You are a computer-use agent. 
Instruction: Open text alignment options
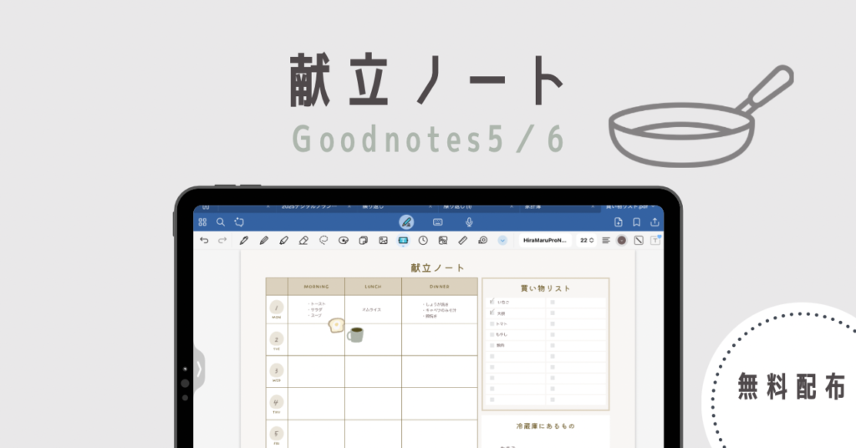coord(606,240)
